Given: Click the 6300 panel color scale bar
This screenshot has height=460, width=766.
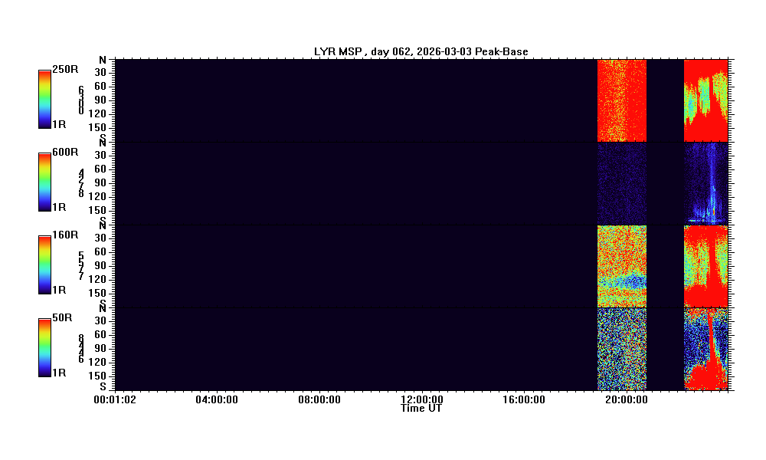Looking at the screenshot, I should (x=44, y=100).
